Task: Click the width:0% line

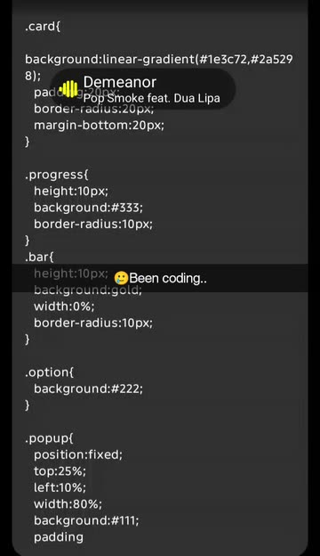Action: pos(64,307)
